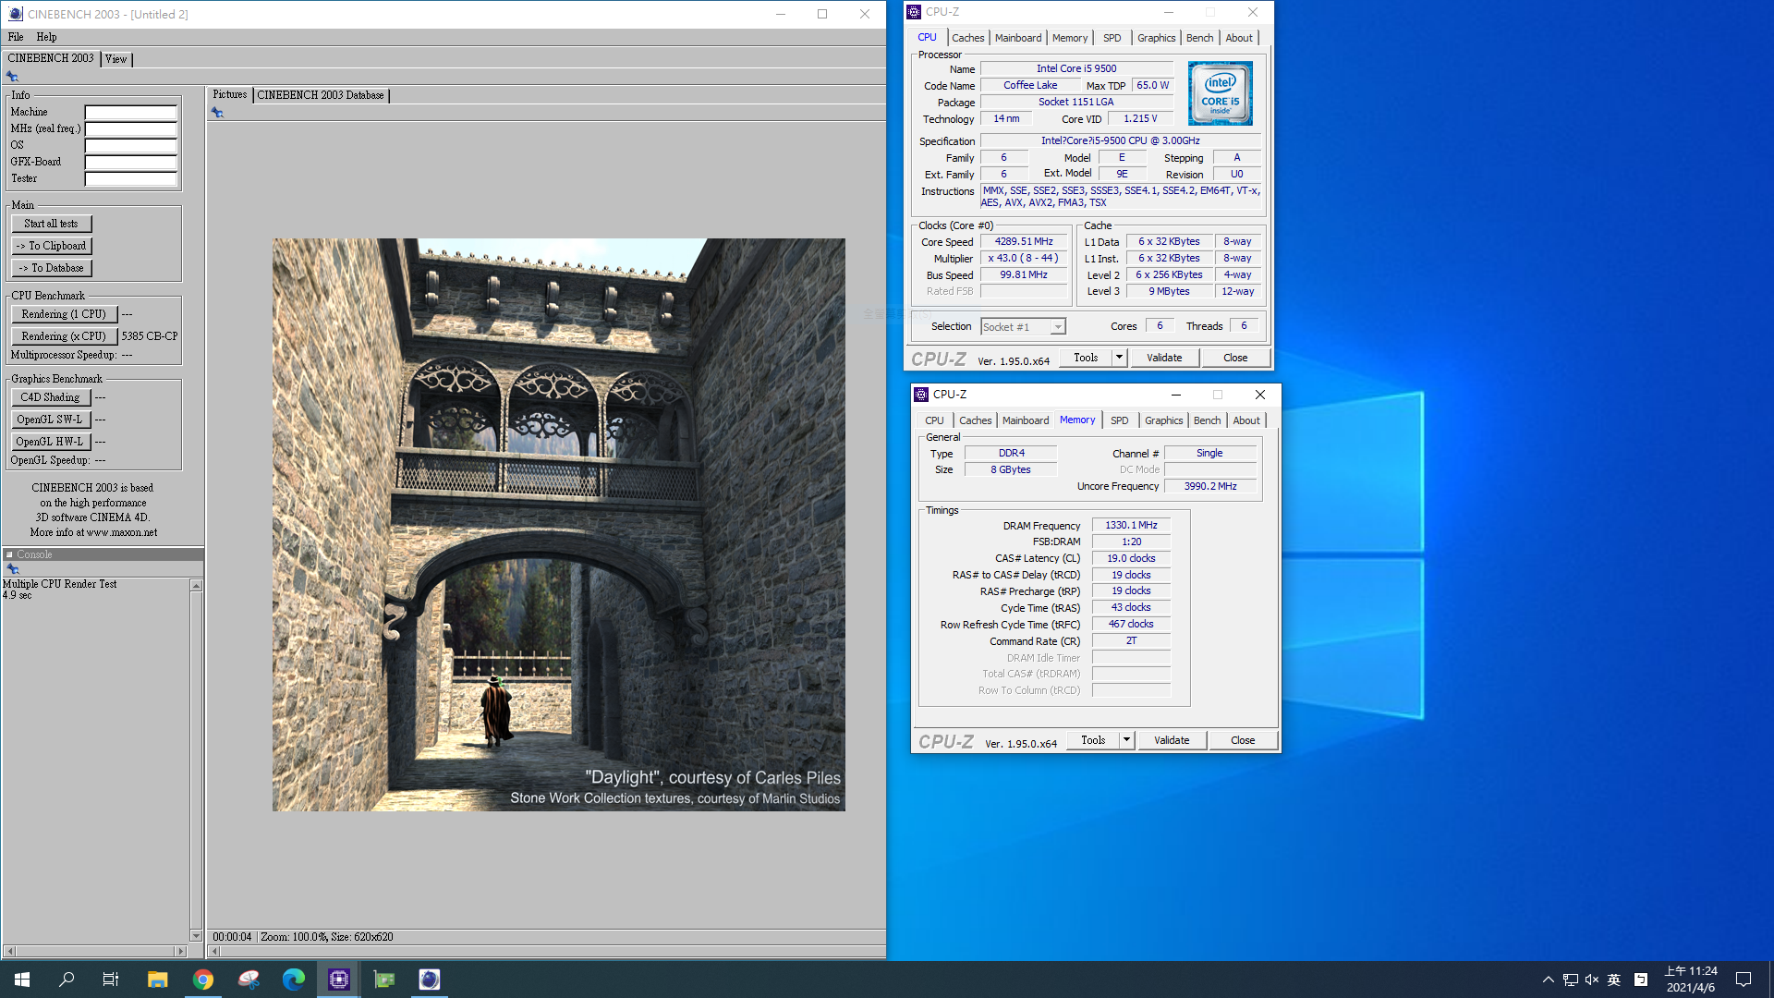The height and width of the screenshot is (998, 1774).
Task: Click the input language indicator 英
Action: coord(1614,980)
